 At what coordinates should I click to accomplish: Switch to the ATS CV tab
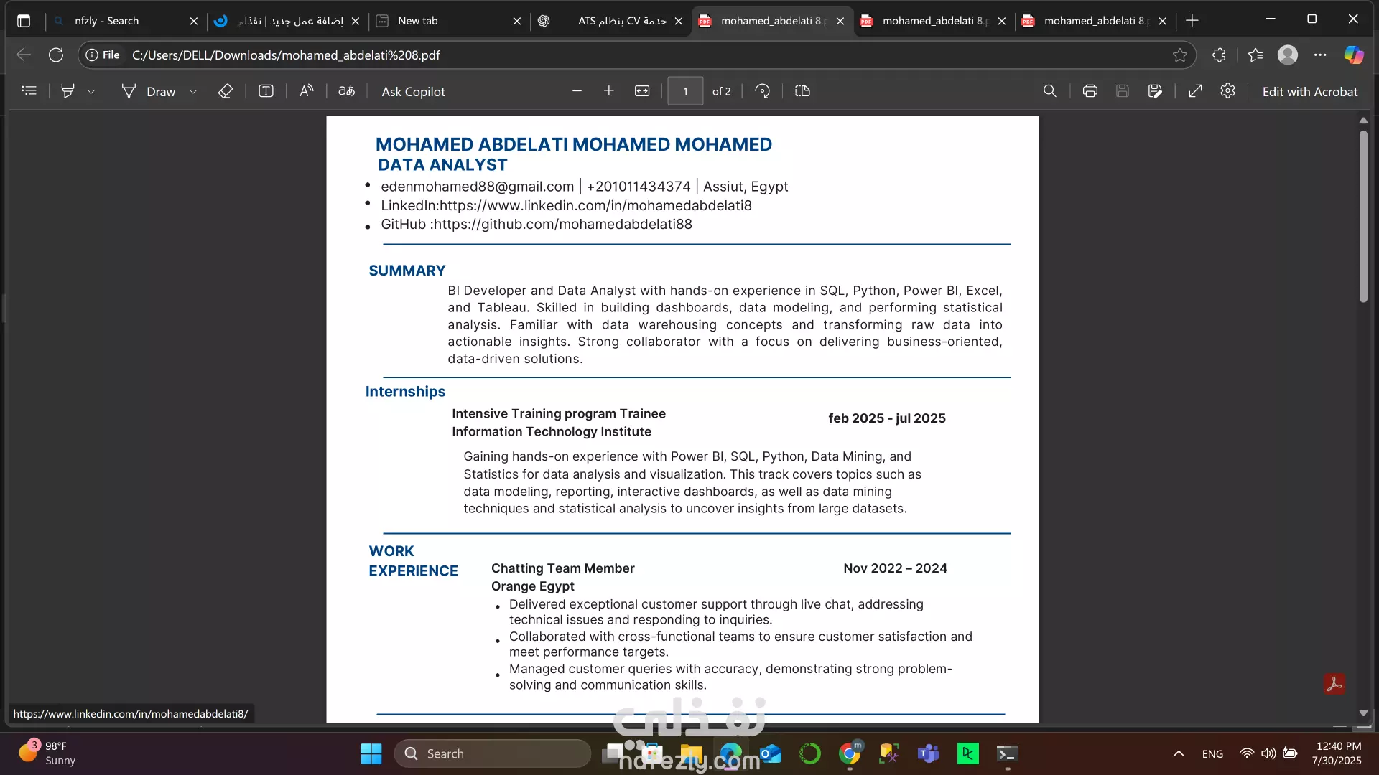tap(610, 21)
